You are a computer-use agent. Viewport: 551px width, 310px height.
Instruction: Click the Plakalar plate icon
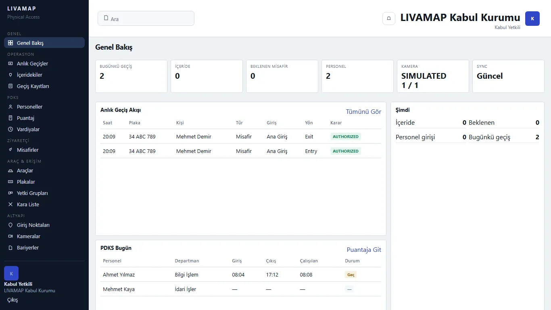(x=10, y=182)
